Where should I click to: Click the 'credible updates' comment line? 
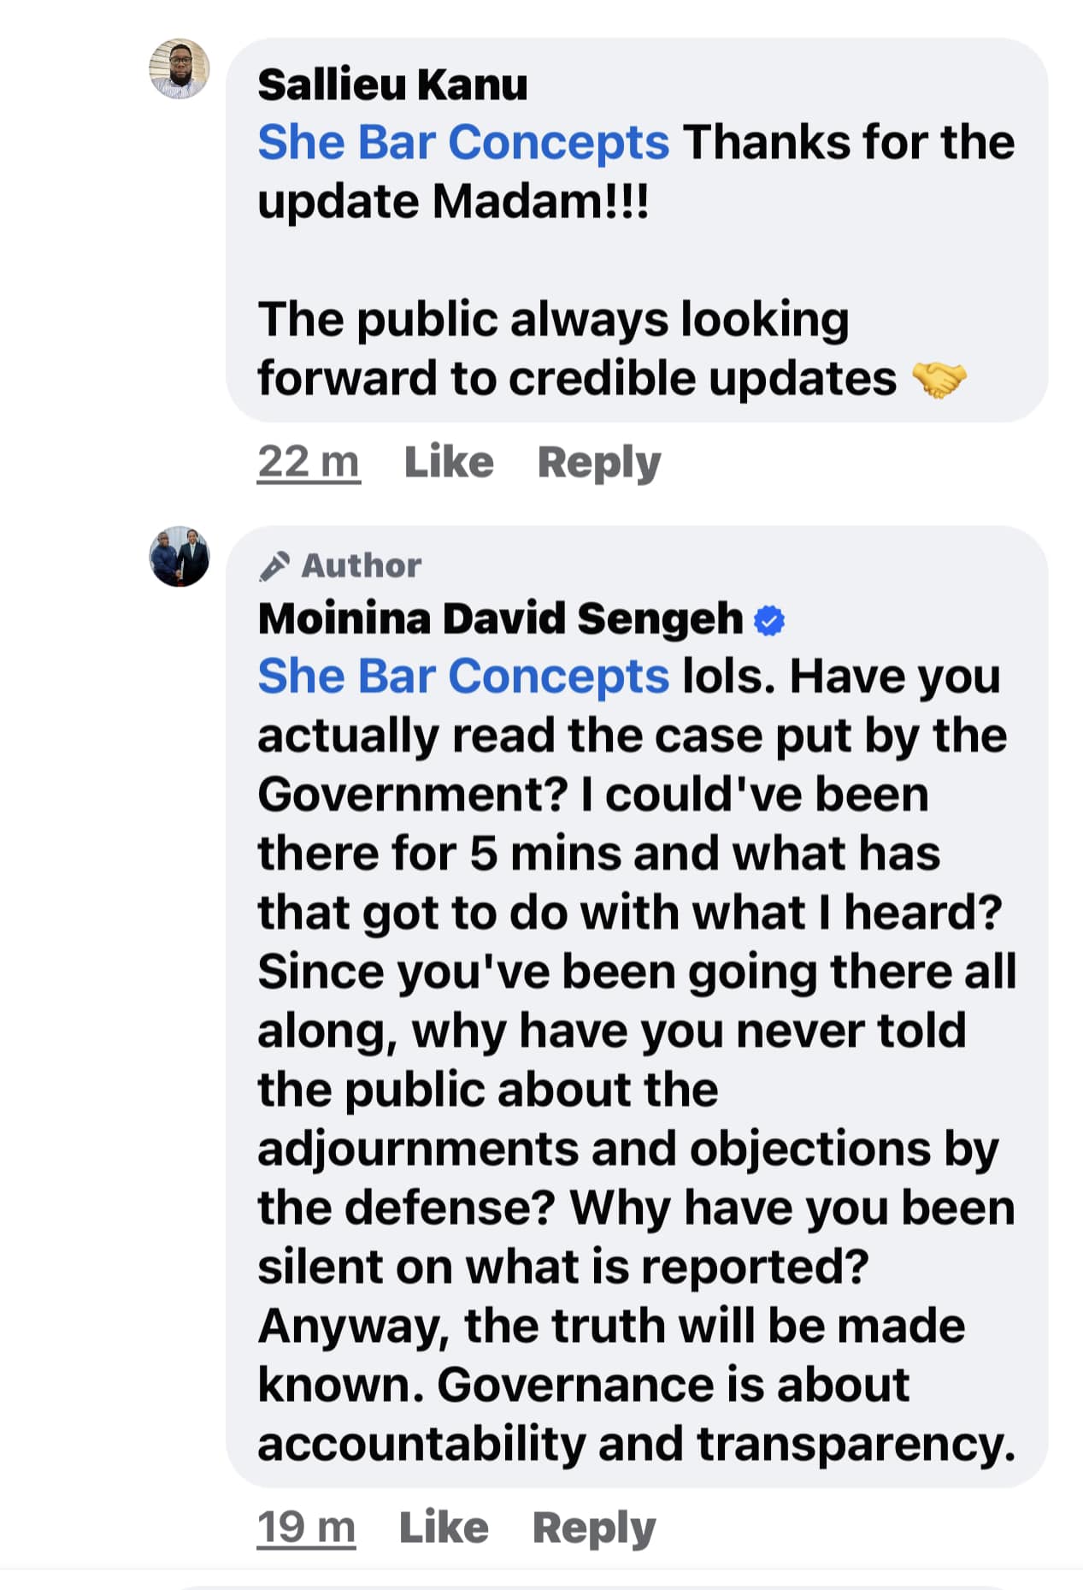pos(577,379)
